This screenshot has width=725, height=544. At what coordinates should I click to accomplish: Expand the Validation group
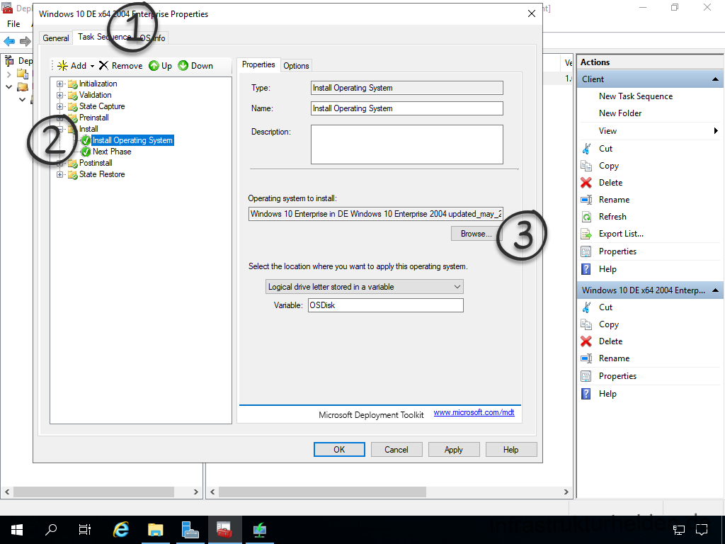point(59,96)
